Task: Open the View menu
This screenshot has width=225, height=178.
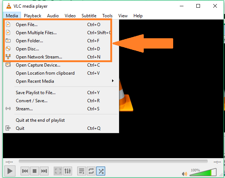Action: tap(123, 16)
